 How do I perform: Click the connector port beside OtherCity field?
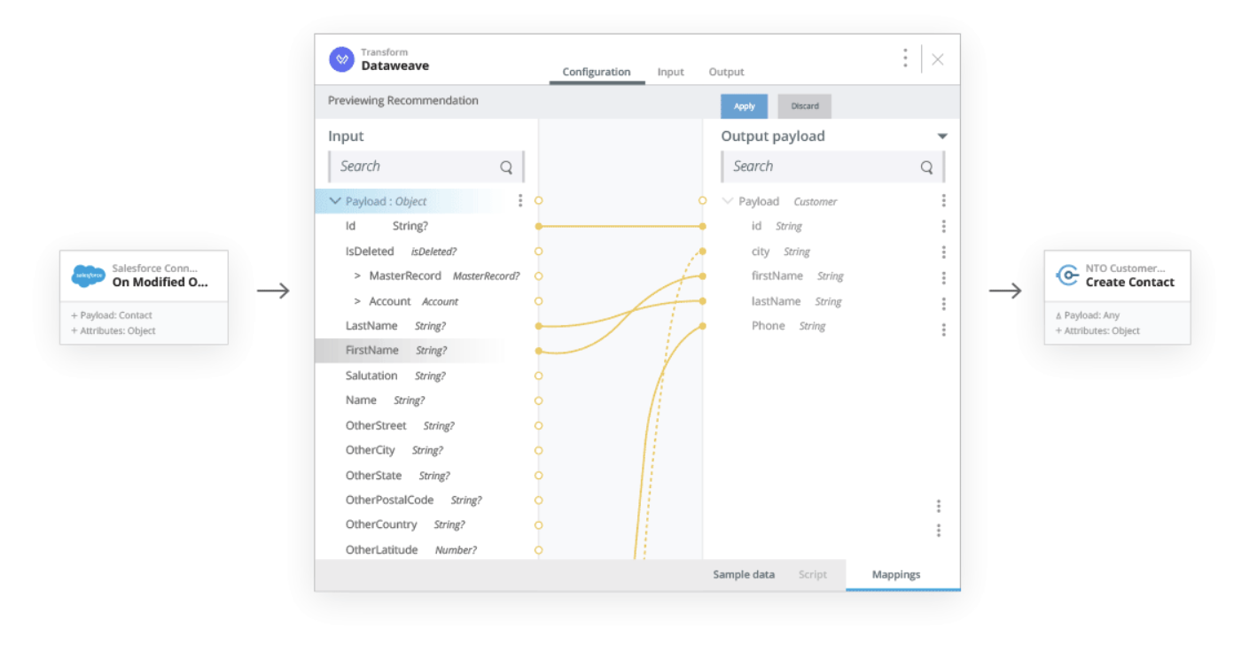click(538, 450)
